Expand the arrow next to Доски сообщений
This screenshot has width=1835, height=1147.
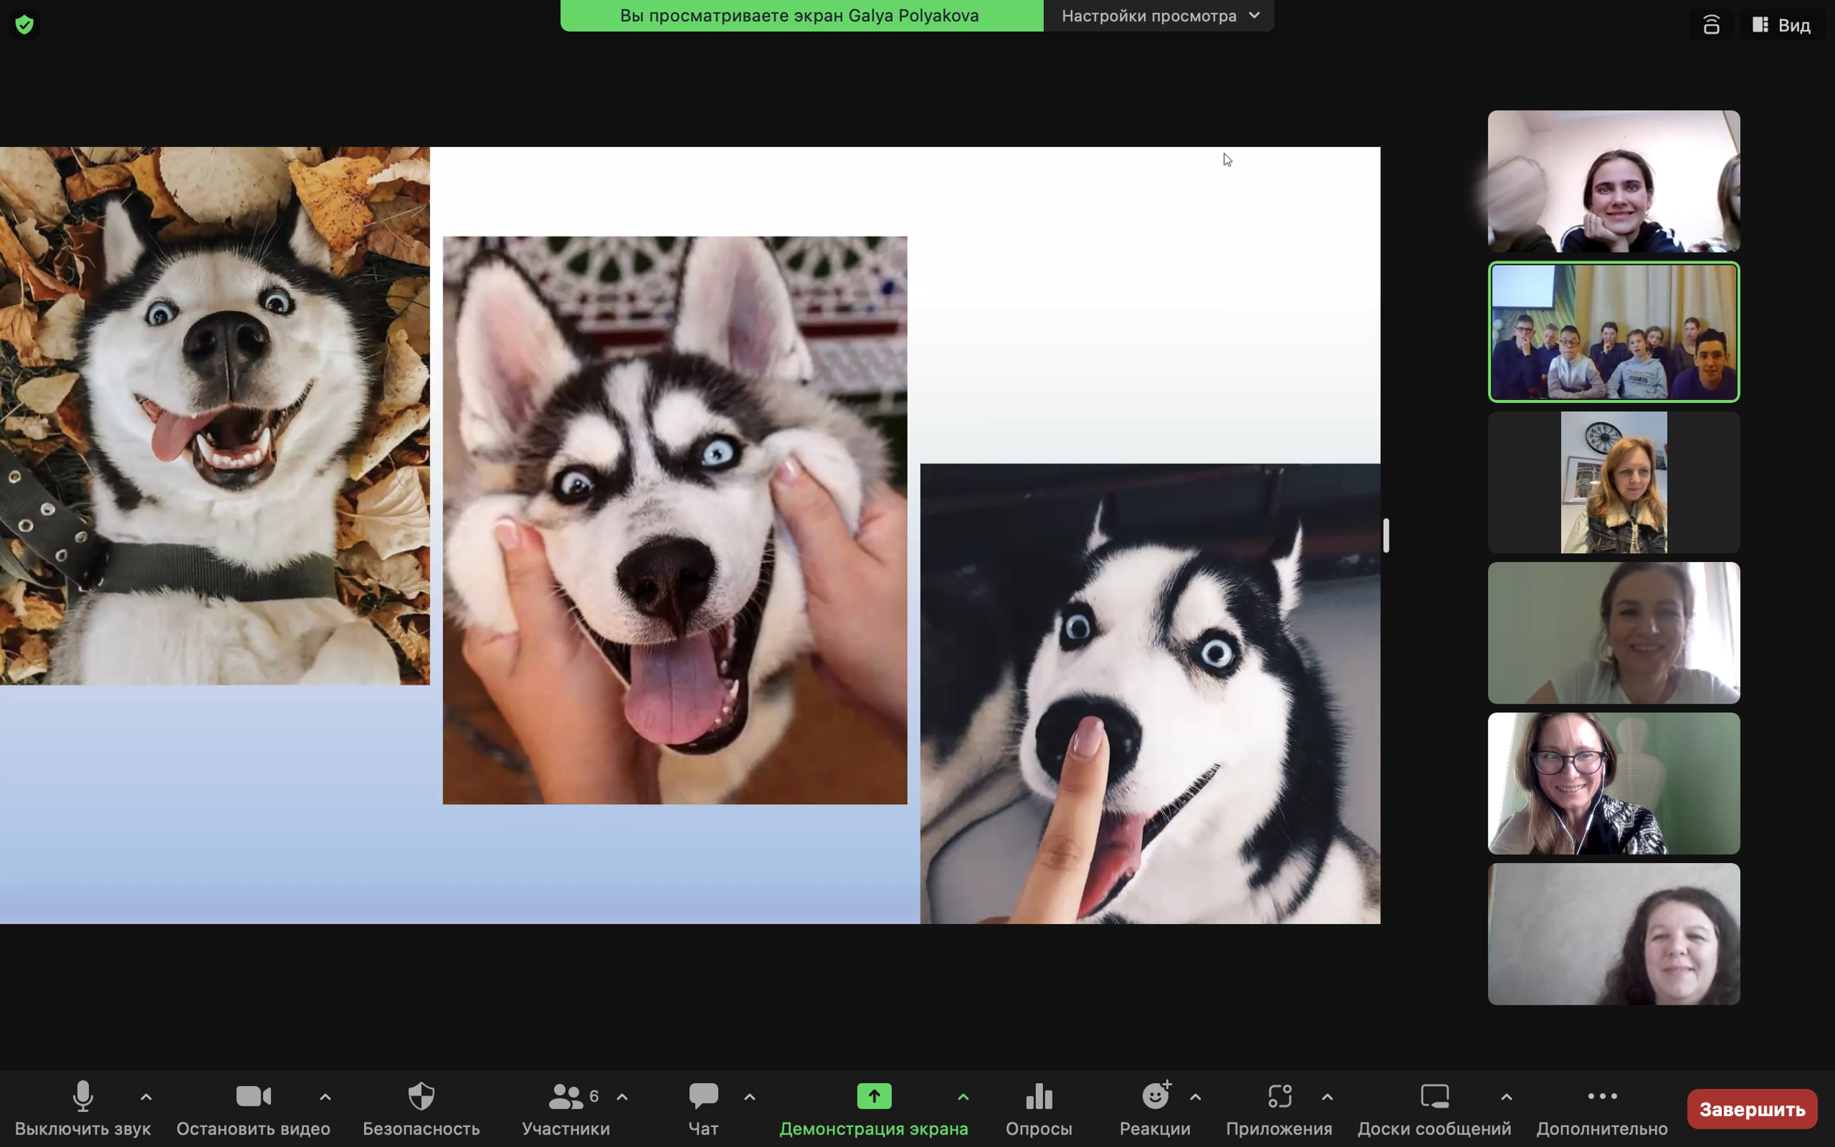(x=1507, y=1097)
